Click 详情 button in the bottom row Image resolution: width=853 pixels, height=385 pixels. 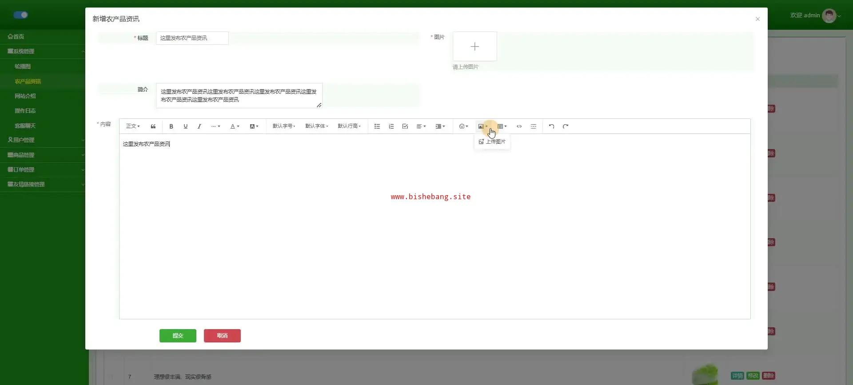coord(737,376)
